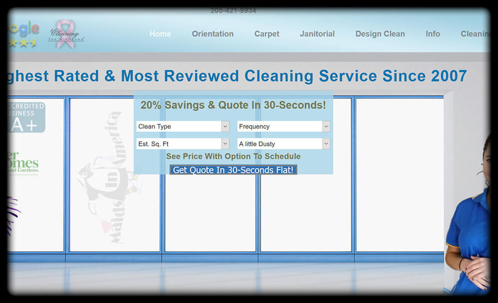Viewport: 498px width, 303px height.
Task: Click the Cleaning menu item at the far right
Action: [475, 34]
